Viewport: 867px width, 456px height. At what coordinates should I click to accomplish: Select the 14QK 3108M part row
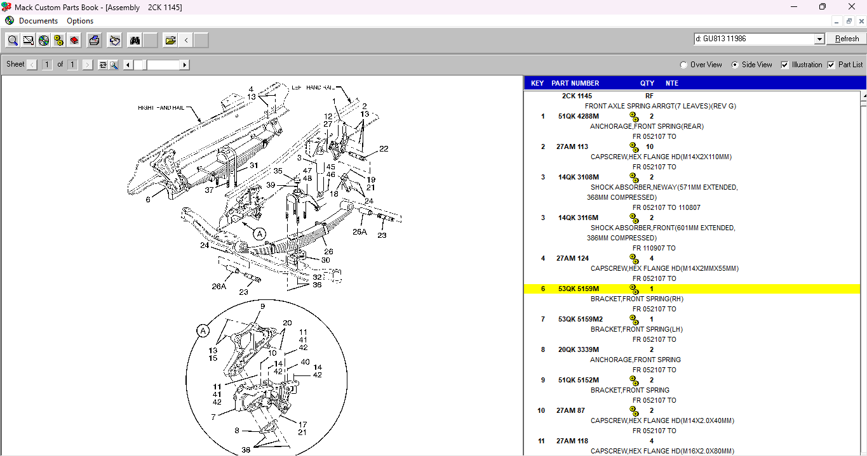tap(692, 178)
